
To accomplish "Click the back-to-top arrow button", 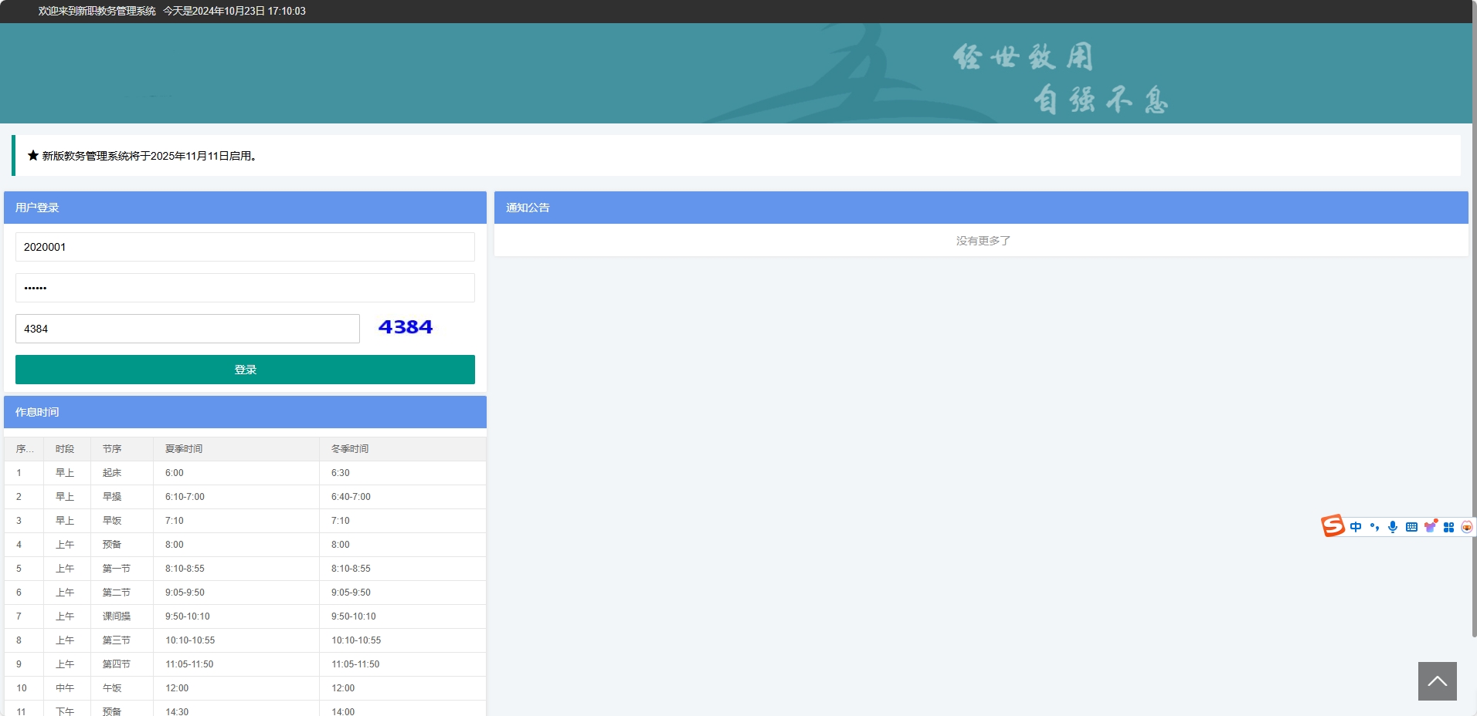I will click(1438, 681).
